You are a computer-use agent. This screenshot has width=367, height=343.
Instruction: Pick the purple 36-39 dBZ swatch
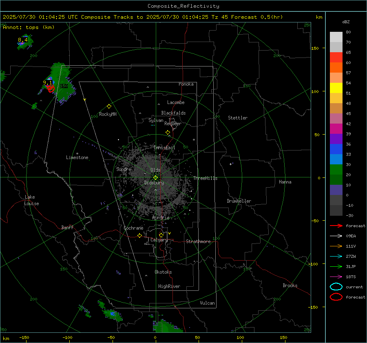(336, 139)
